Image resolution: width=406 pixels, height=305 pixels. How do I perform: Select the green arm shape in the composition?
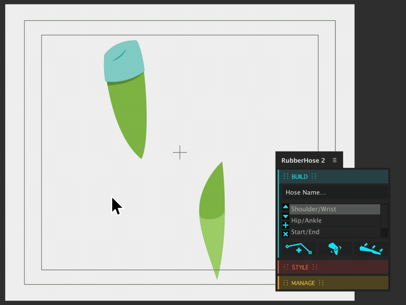coord(129,112)
